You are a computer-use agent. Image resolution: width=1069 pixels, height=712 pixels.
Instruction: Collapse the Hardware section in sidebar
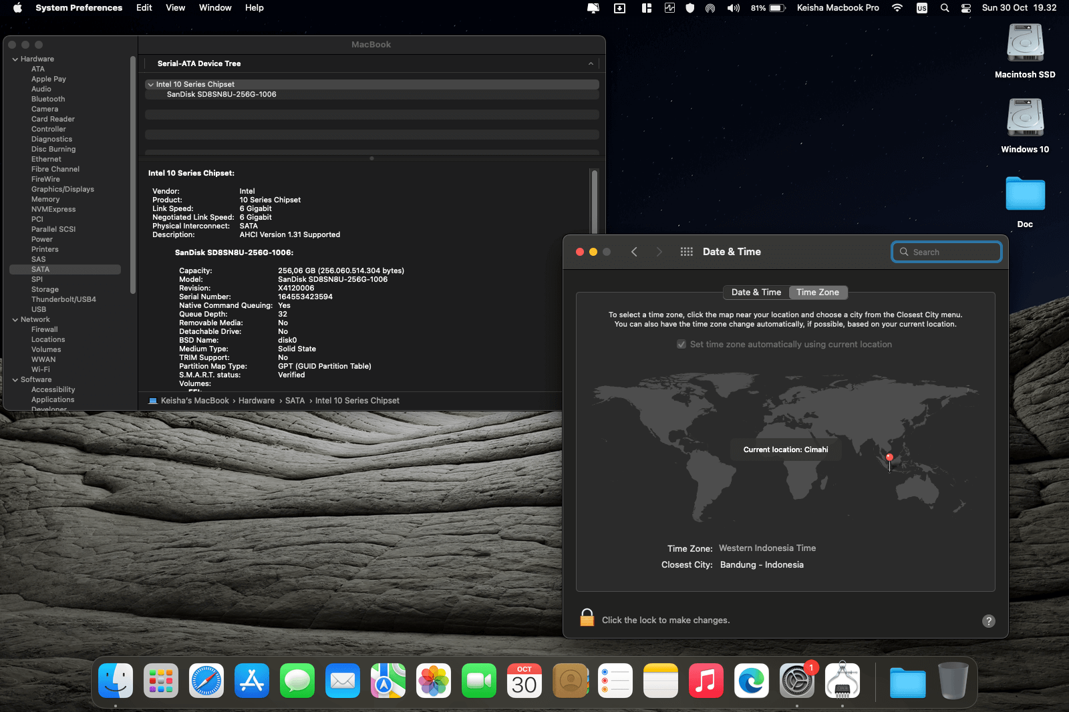[15, 59]
